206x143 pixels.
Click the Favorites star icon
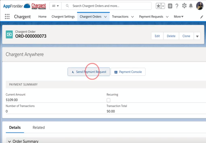coord(158,6)
